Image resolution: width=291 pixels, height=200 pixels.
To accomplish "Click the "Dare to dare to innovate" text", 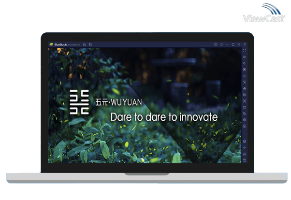I will (164, 117).
